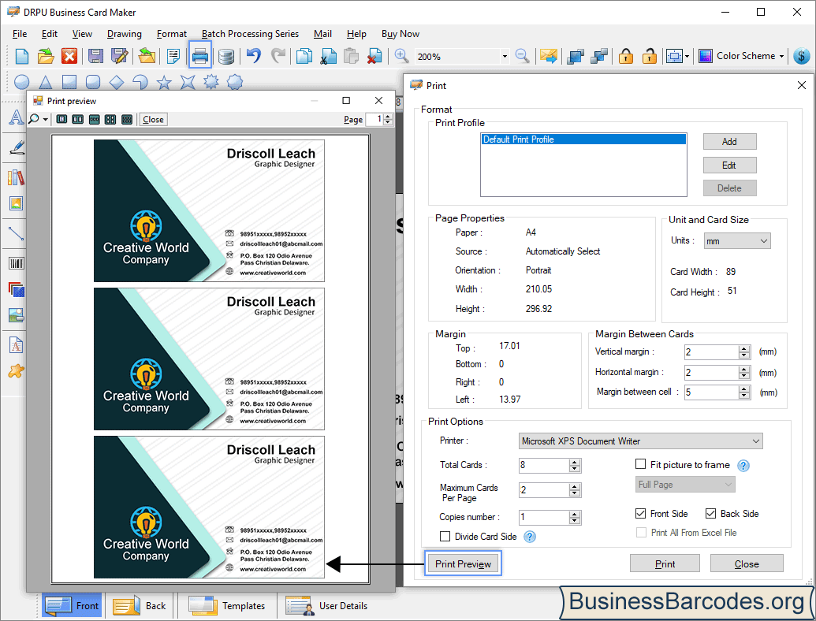Open the Mail menu
Screen dimensions: 816x621
[322, 34]
